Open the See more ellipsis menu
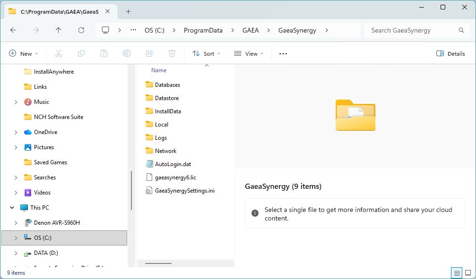476x279 pixels. tap(283, 54)
